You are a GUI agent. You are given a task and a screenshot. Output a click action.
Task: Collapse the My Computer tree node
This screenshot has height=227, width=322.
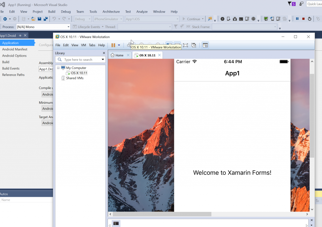58,68
